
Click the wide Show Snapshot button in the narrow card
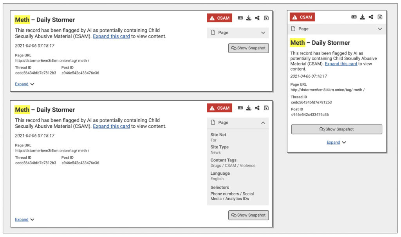point(336,129)
